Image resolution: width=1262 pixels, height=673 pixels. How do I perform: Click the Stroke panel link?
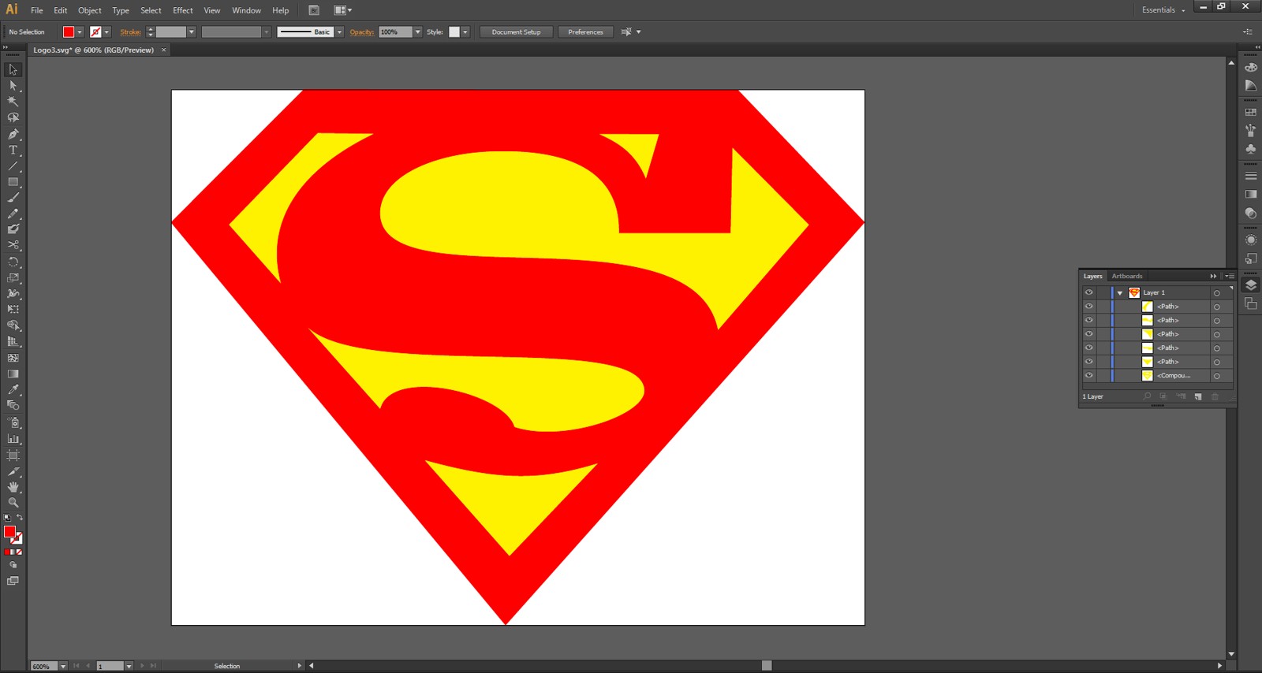coord(131,32)
